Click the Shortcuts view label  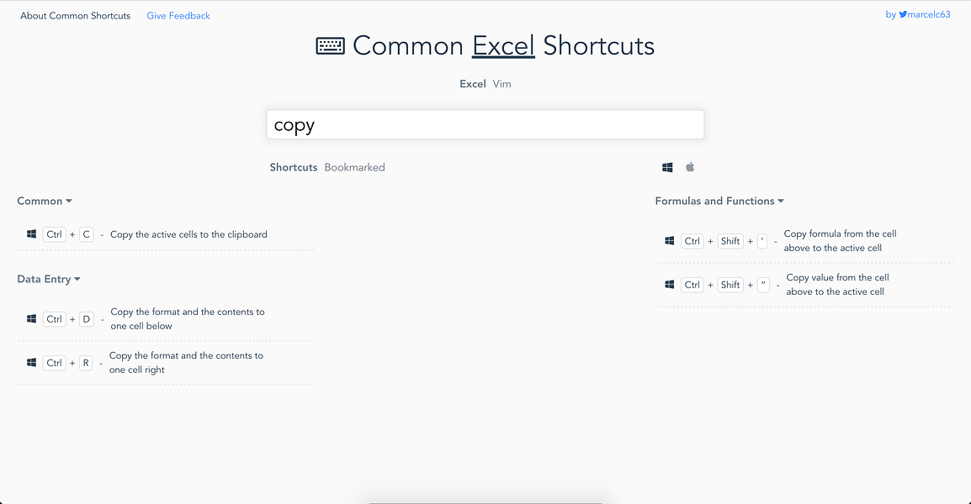pos(293,167)
